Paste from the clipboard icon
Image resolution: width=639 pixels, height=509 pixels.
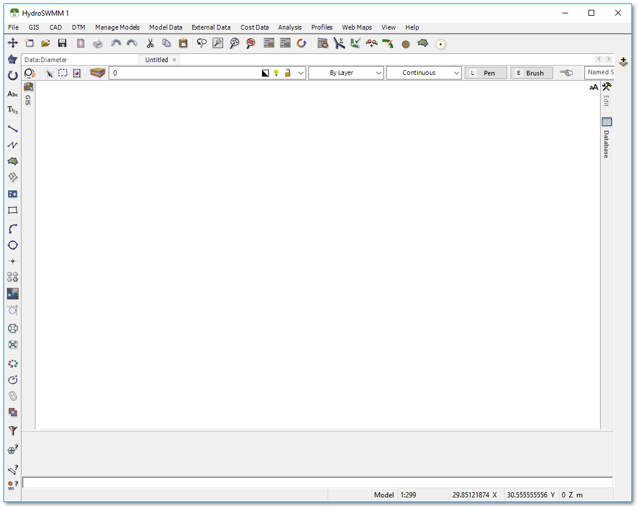click(183, 43)
